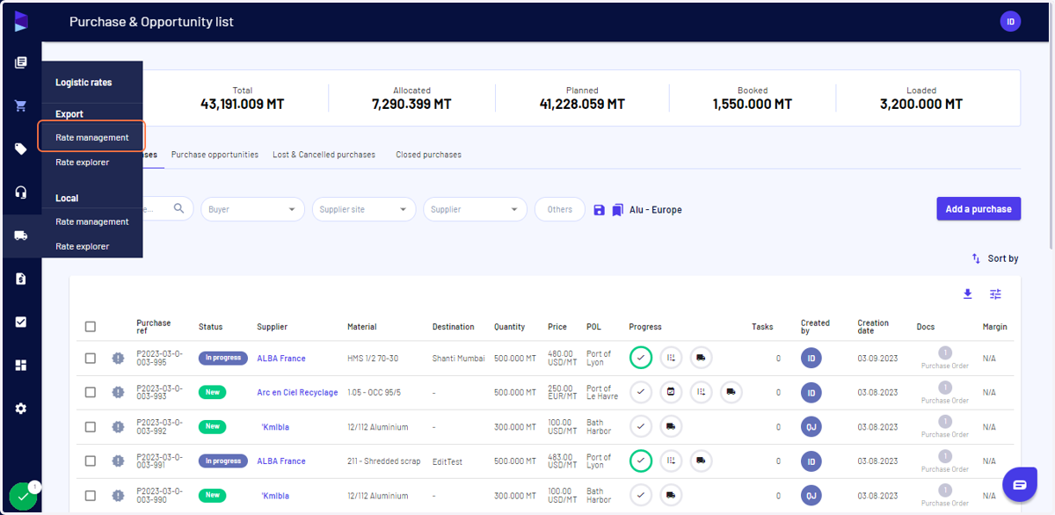
Task: Switch to Purchase opportunities tab
Action: pyautogui.click(x=215, y=155)
